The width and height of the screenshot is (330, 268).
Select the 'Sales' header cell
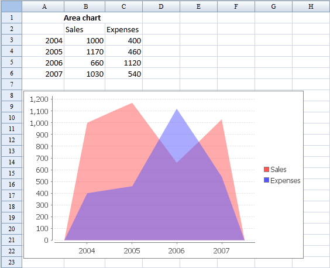pyautogui.click(x=85, y=29)
